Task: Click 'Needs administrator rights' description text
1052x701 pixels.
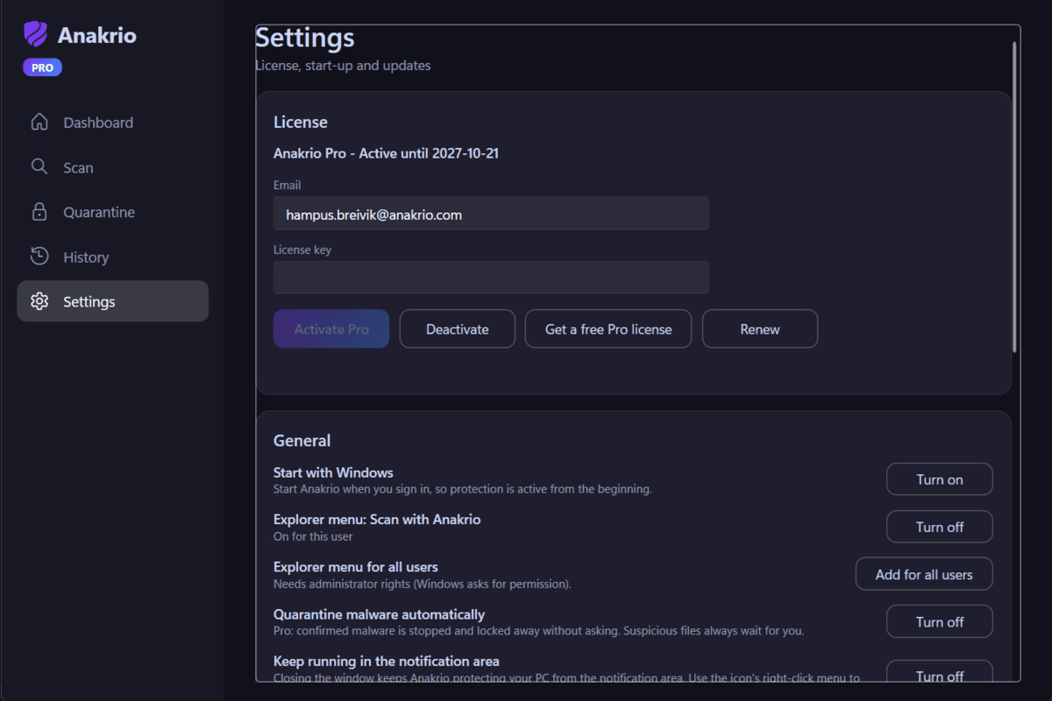Action: pos(423,584)
